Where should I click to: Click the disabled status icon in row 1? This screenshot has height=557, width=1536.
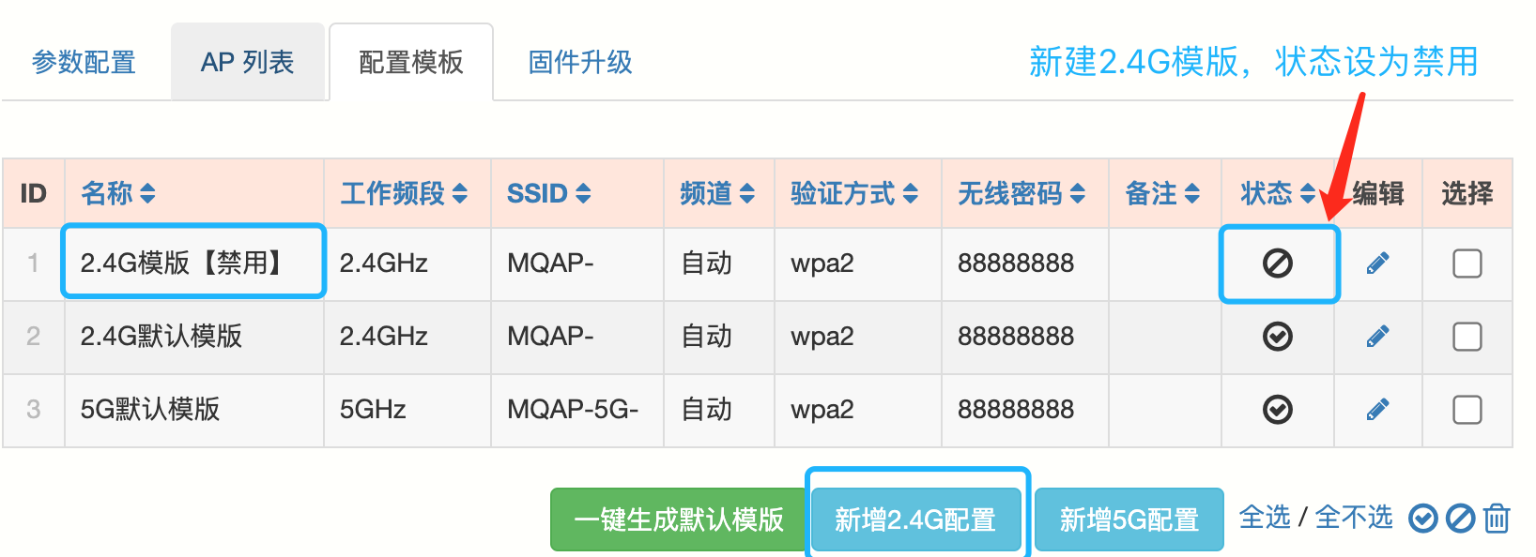pos(1277,263)
